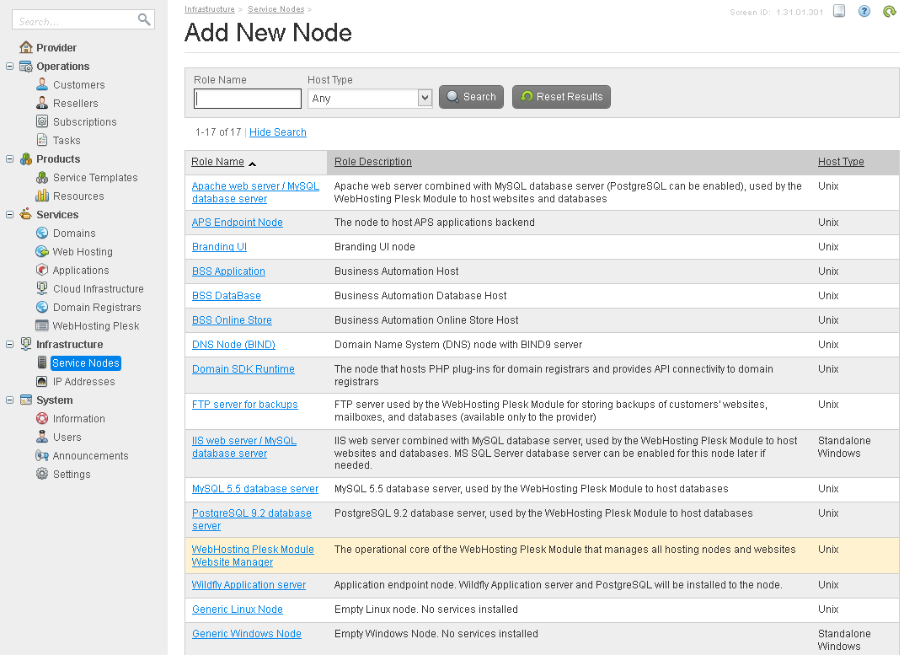Collapse the Infrastructure tree section
This screenshot has height=655, width=904.
(x=10, y=344)
